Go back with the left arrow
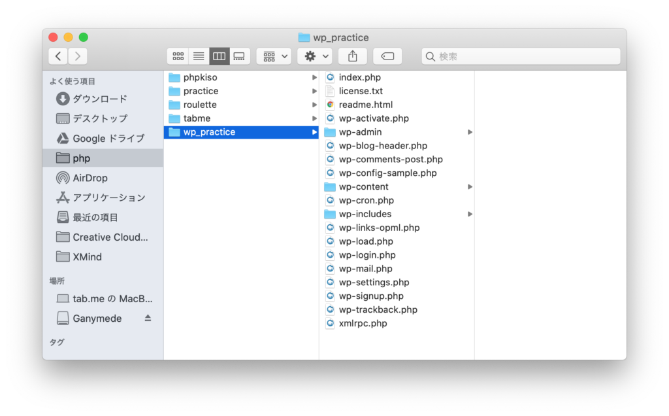Screen dimensions: 669x416 click(58, 56)
